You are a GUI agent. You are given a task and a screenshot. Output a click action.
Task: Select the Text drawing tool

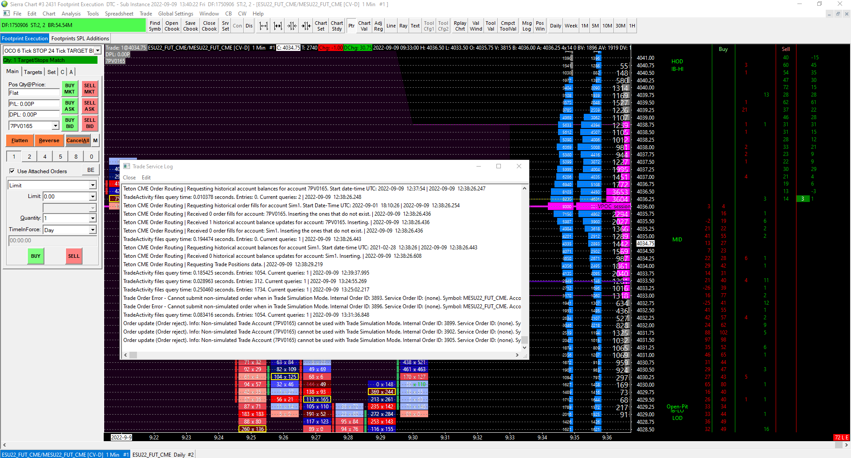pos(415,26)
